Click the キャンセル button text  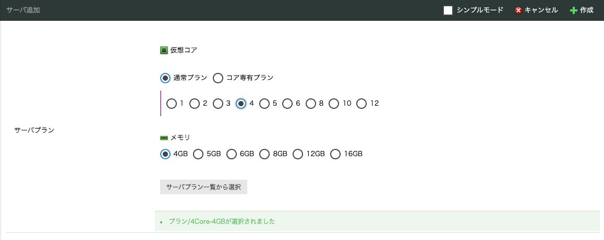point(541,10)
